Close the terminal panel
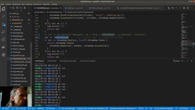This screenshot has height=110, width=195. coord(192,61)
